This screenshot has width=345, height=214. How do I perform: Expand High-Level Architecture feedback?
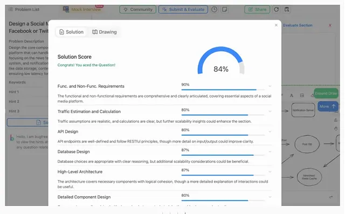click(270, 172)
